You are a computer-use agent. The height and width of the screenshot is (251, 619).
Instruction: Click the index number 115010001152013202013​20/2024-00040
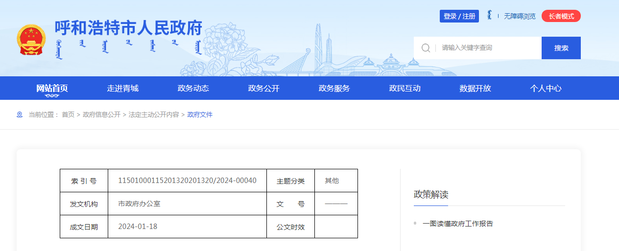(188, 181)
